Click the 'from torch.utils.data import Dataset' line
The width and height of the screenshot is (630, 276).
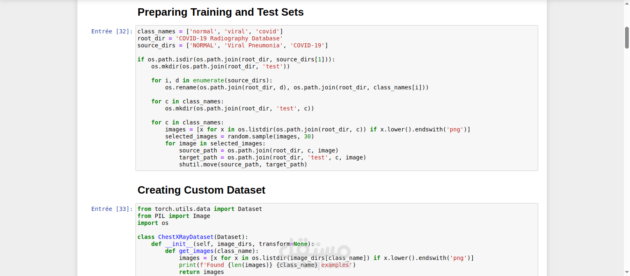200,209
